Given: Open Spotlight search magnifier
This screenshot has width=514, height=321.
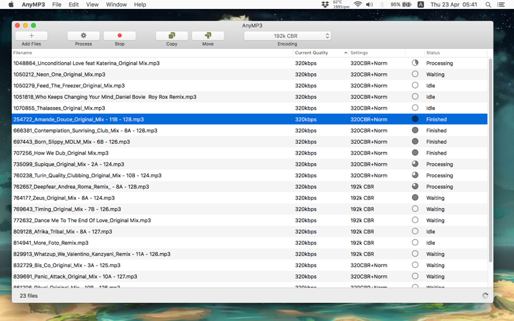Looking at the screenshot, I should pos(488,4).
